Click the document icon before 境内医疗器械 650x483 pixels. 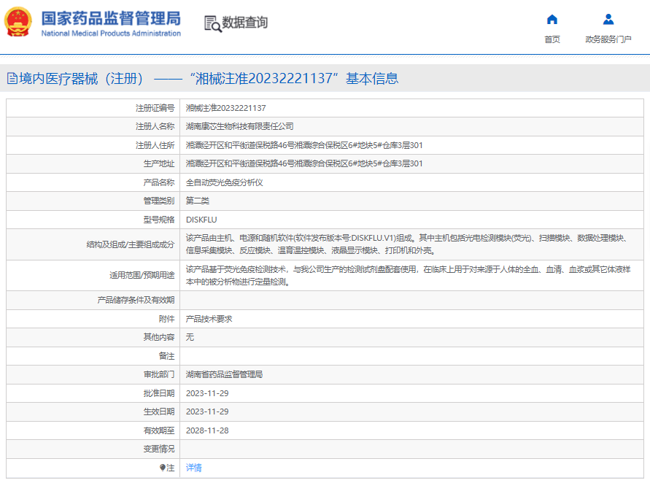[x=12, y=78]
